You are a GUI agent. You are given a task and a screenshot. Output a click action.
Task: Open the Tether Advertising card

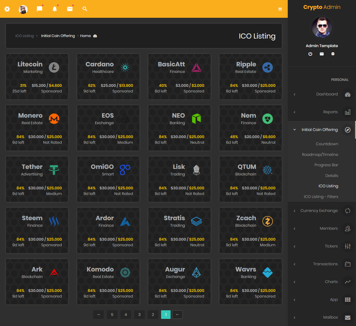click(37, 179)
